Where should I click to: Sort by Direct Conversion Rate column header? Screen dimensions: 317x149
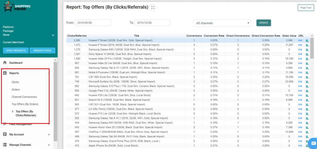pos(266,36)
